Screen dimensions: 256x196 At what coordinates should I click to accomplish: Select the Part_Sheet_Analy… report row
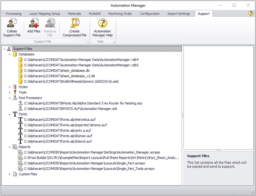(102, 157)
